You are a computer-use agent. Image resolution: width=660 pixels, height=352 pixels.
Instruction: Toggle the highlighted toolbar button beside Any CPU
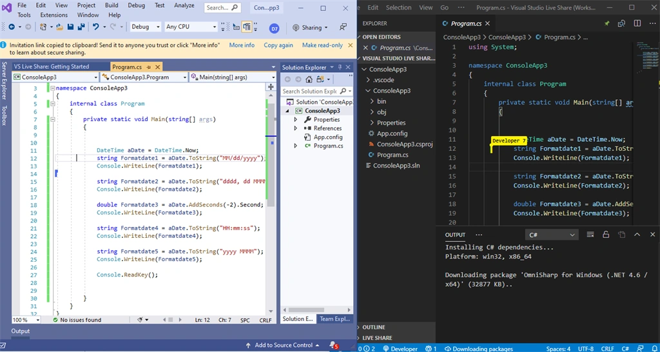(247, 27)
